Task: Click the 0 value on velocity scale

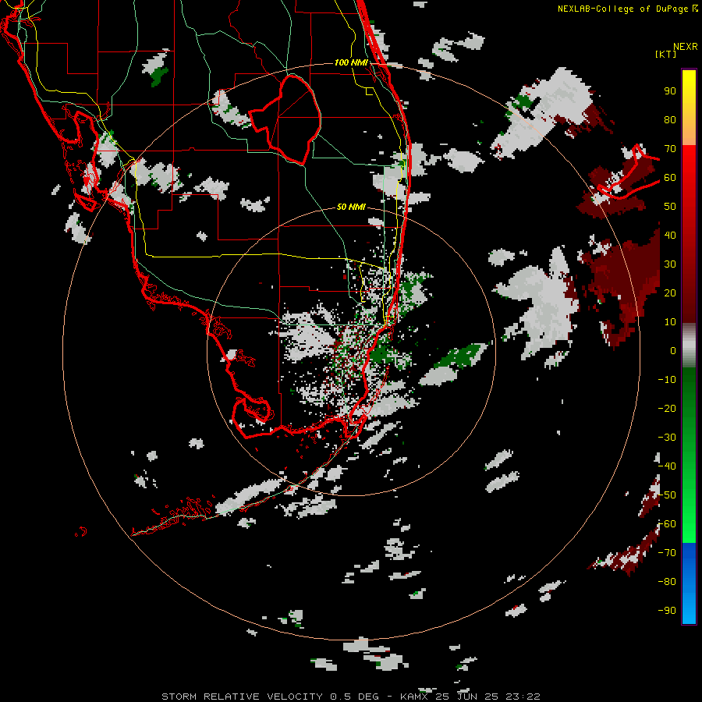Action: tap(673, 350)
